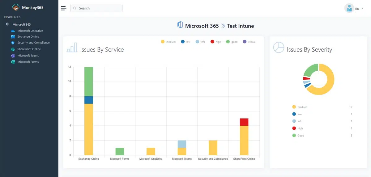This screenshot has height=177, width=371.
Task: Toggle good series in bar chart legend
Action: click(232, 42)
